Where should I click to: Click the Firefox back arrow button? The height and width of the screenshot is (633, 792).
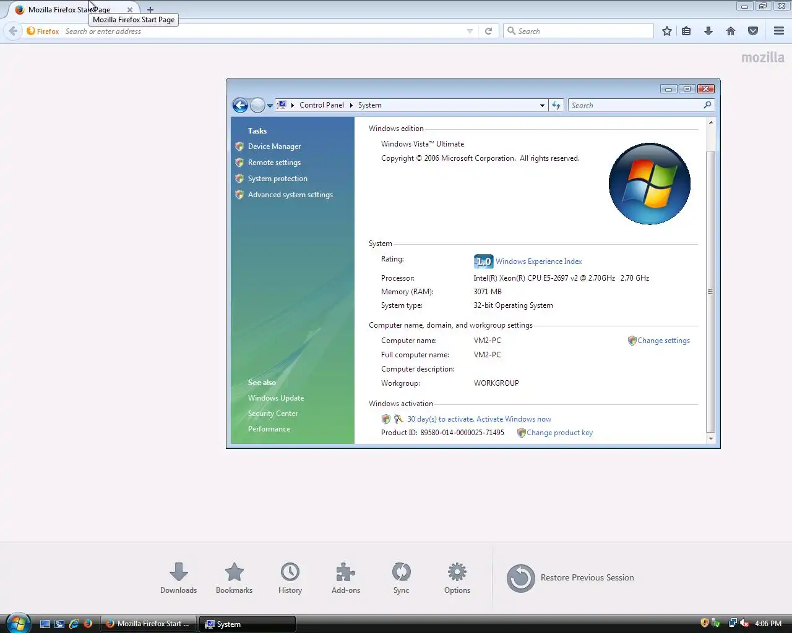point(13,31)
